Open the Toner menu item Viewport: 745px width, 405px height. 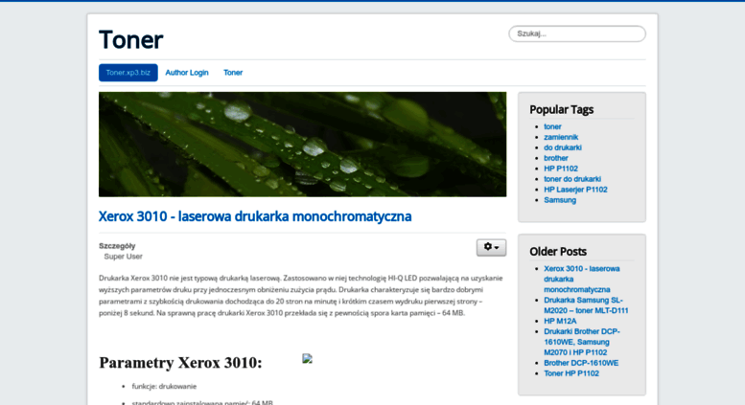[233, 73]
